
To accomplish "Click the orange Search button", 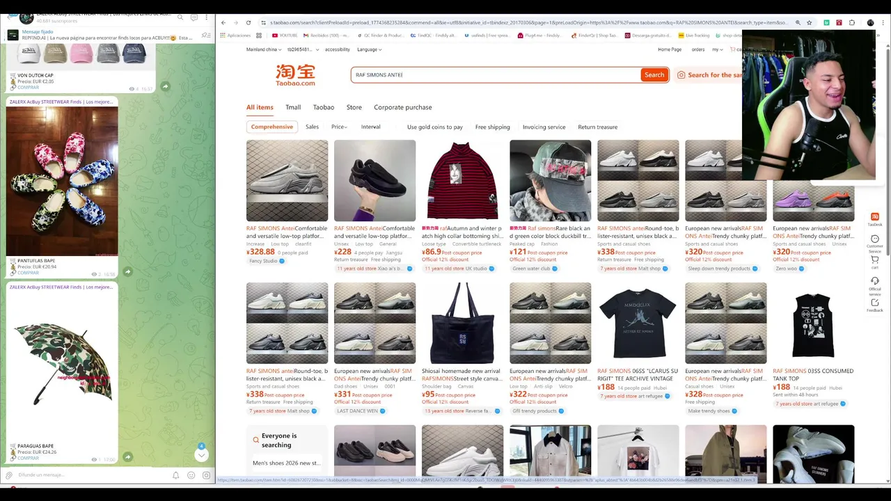I will (654, 74).
